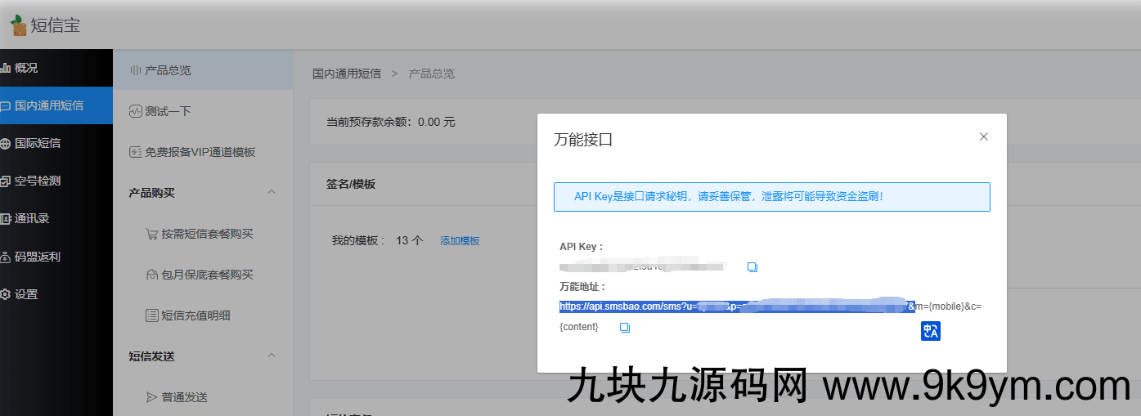Screen dimensions: 1141x416
Task: Click the 码盟返利 lock icon
Action: point(5,256)
